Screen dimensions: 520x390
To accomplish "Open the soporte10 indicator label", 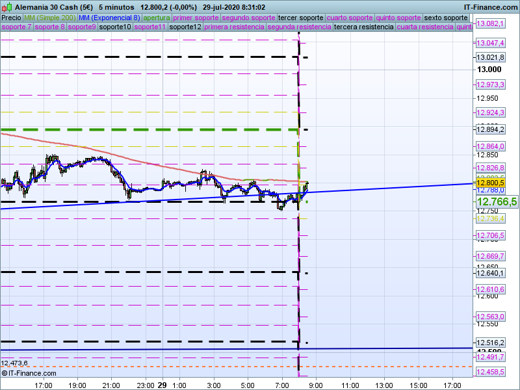I will click(x=115, y=27).
